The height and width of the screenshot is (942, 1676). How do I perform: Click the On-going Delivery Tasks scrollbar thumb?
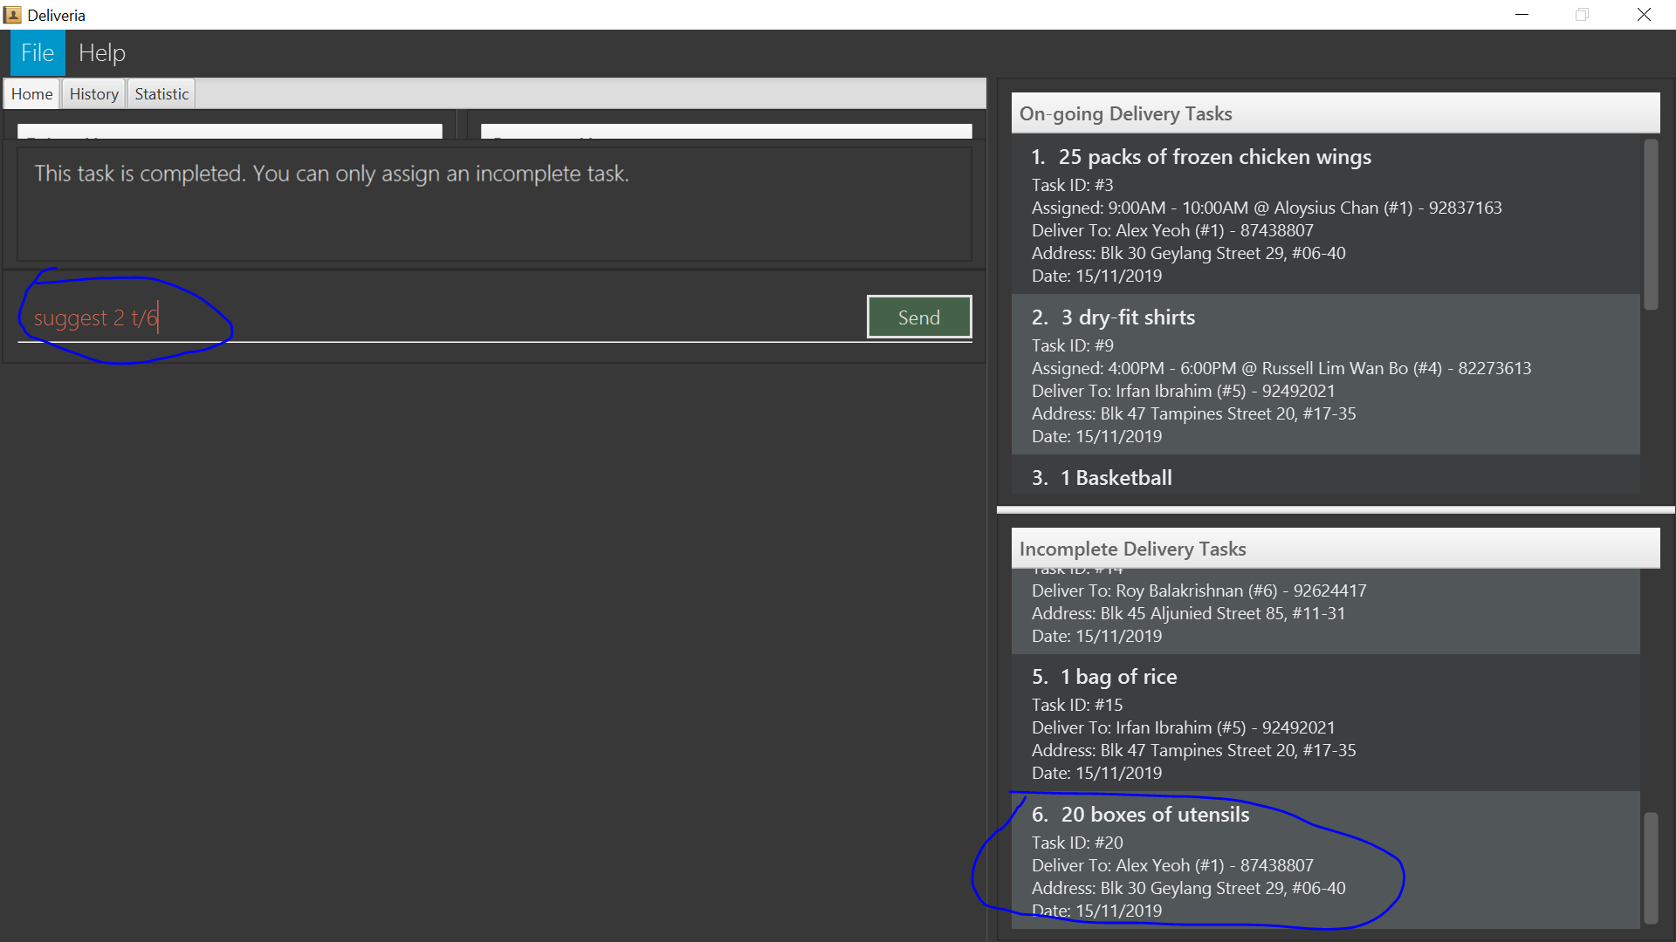tap(1651, 224)
